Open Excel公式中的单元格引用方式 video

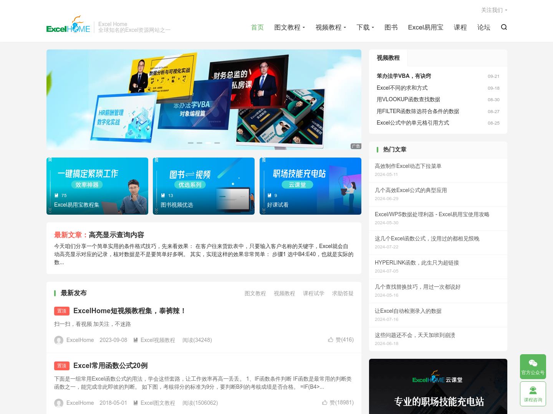(x=413, y=123)
